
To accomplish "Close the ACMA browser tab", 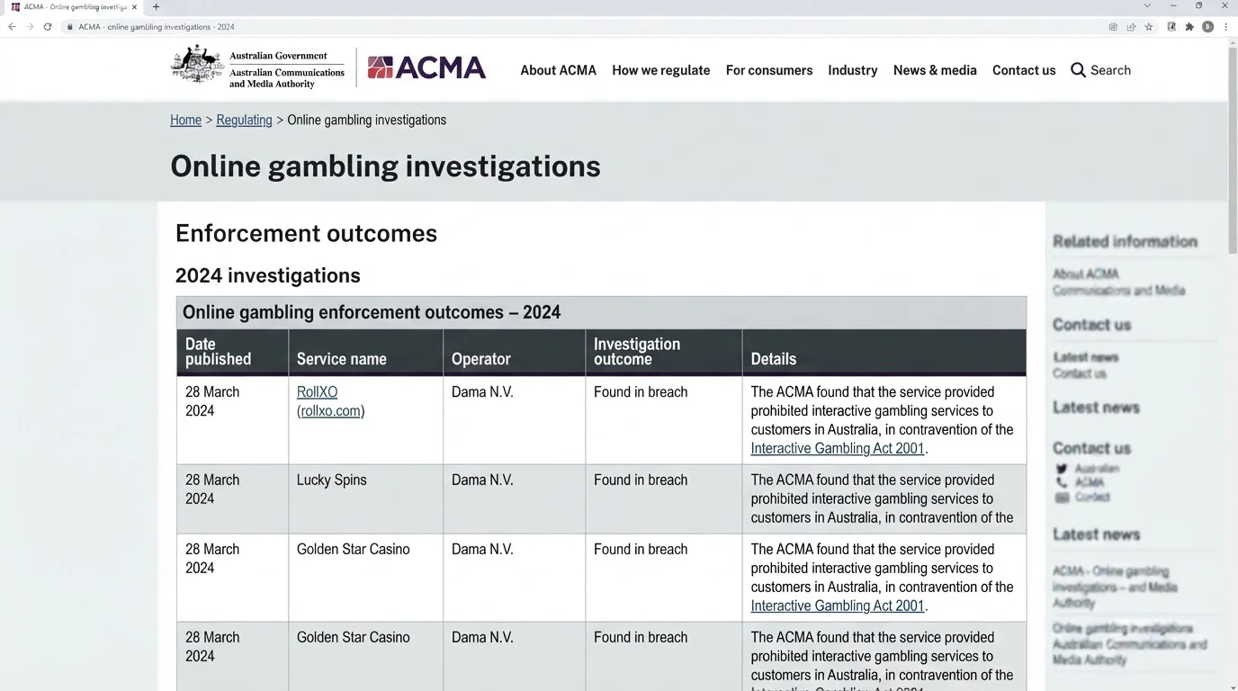I will point(134,7).
